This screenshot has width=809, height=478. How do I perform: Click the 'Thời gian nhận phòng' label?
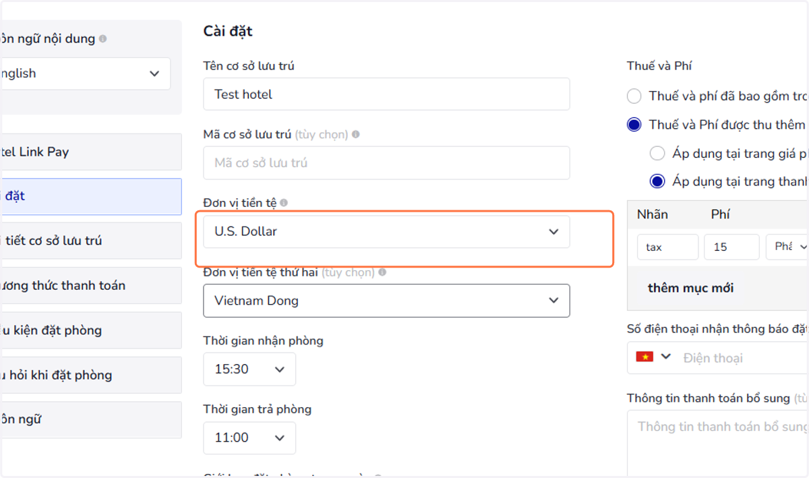pyautogui.click(x=263, y=340)
